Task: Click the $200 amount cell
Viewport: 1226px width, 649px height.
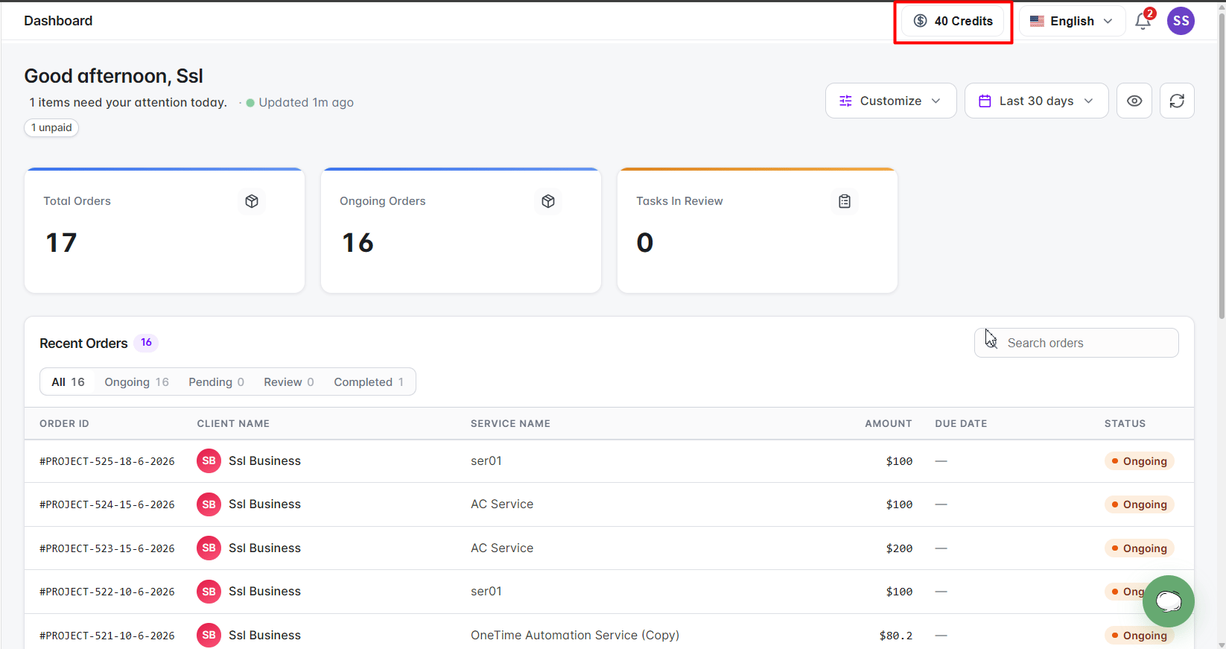Action: 899,548
